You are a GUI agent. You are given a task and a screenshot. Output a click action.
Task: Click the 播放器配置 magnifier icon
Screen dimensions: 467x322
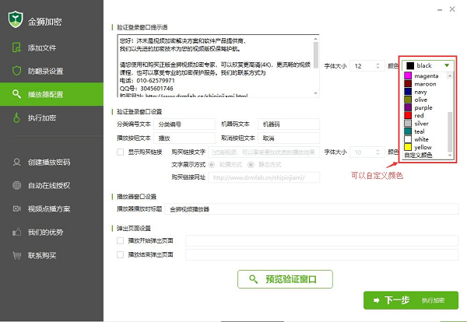16,94
